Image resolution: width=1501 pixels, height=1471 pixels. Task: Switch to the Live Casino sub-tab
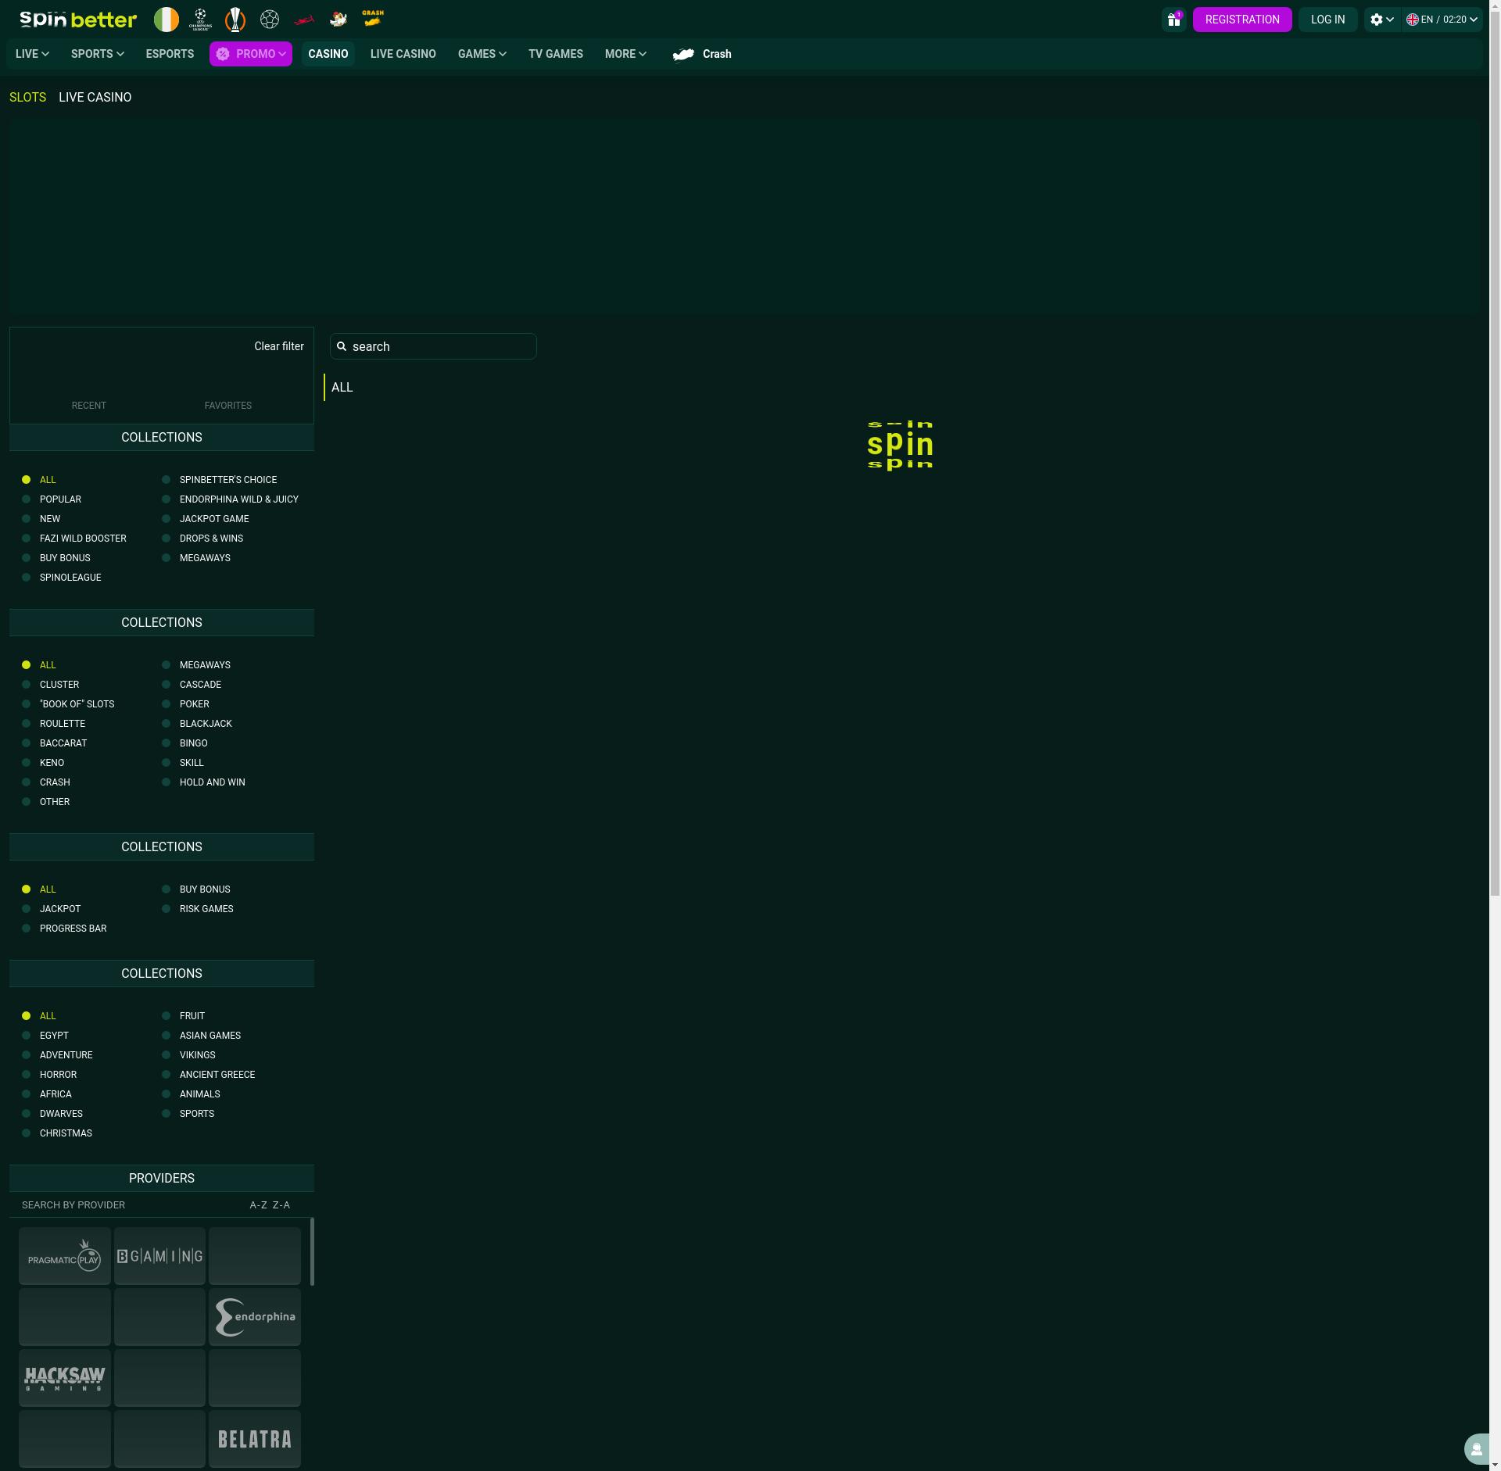(95, 98)
